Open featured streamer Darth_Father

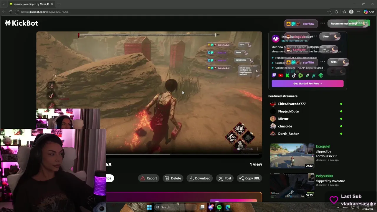coord(289,134)
